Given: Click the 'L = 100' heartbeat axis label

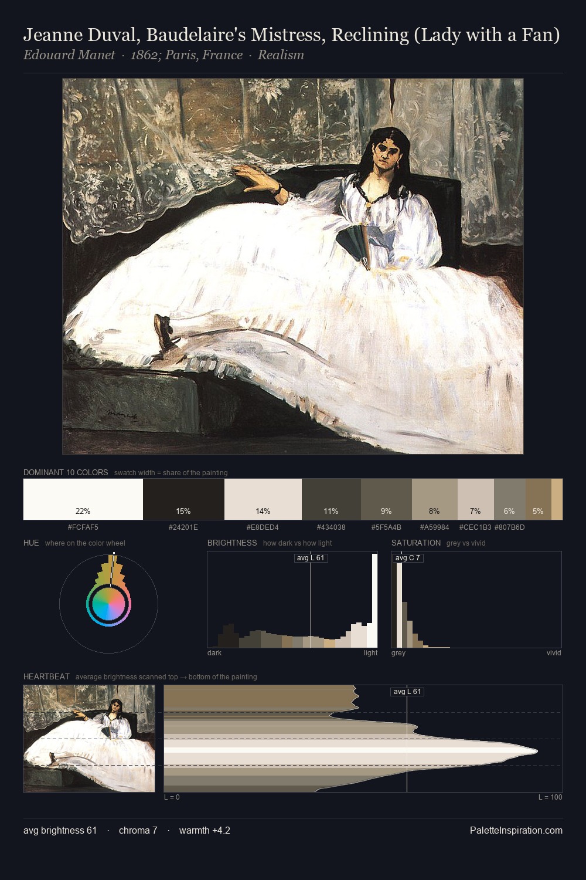Looking at the screenshot, I should point(550,797).
